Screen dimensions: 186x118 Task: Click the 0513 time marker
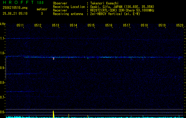point(56,25)
